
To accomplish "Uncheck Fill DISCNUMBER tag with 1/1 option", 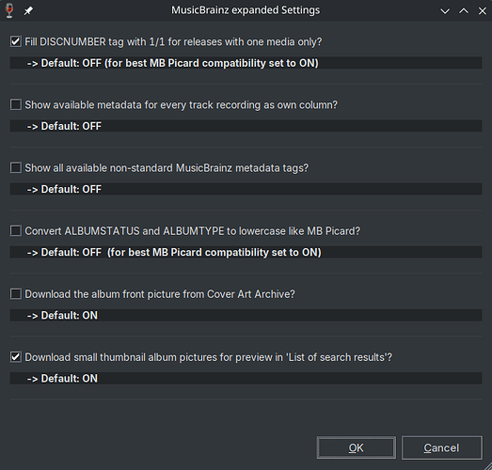I will tap(16, 41).
